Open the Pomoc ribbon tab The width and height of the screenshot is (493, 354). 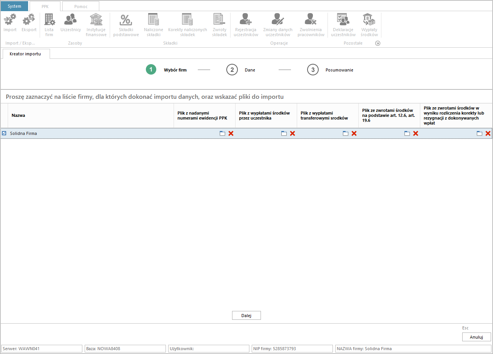81,6
